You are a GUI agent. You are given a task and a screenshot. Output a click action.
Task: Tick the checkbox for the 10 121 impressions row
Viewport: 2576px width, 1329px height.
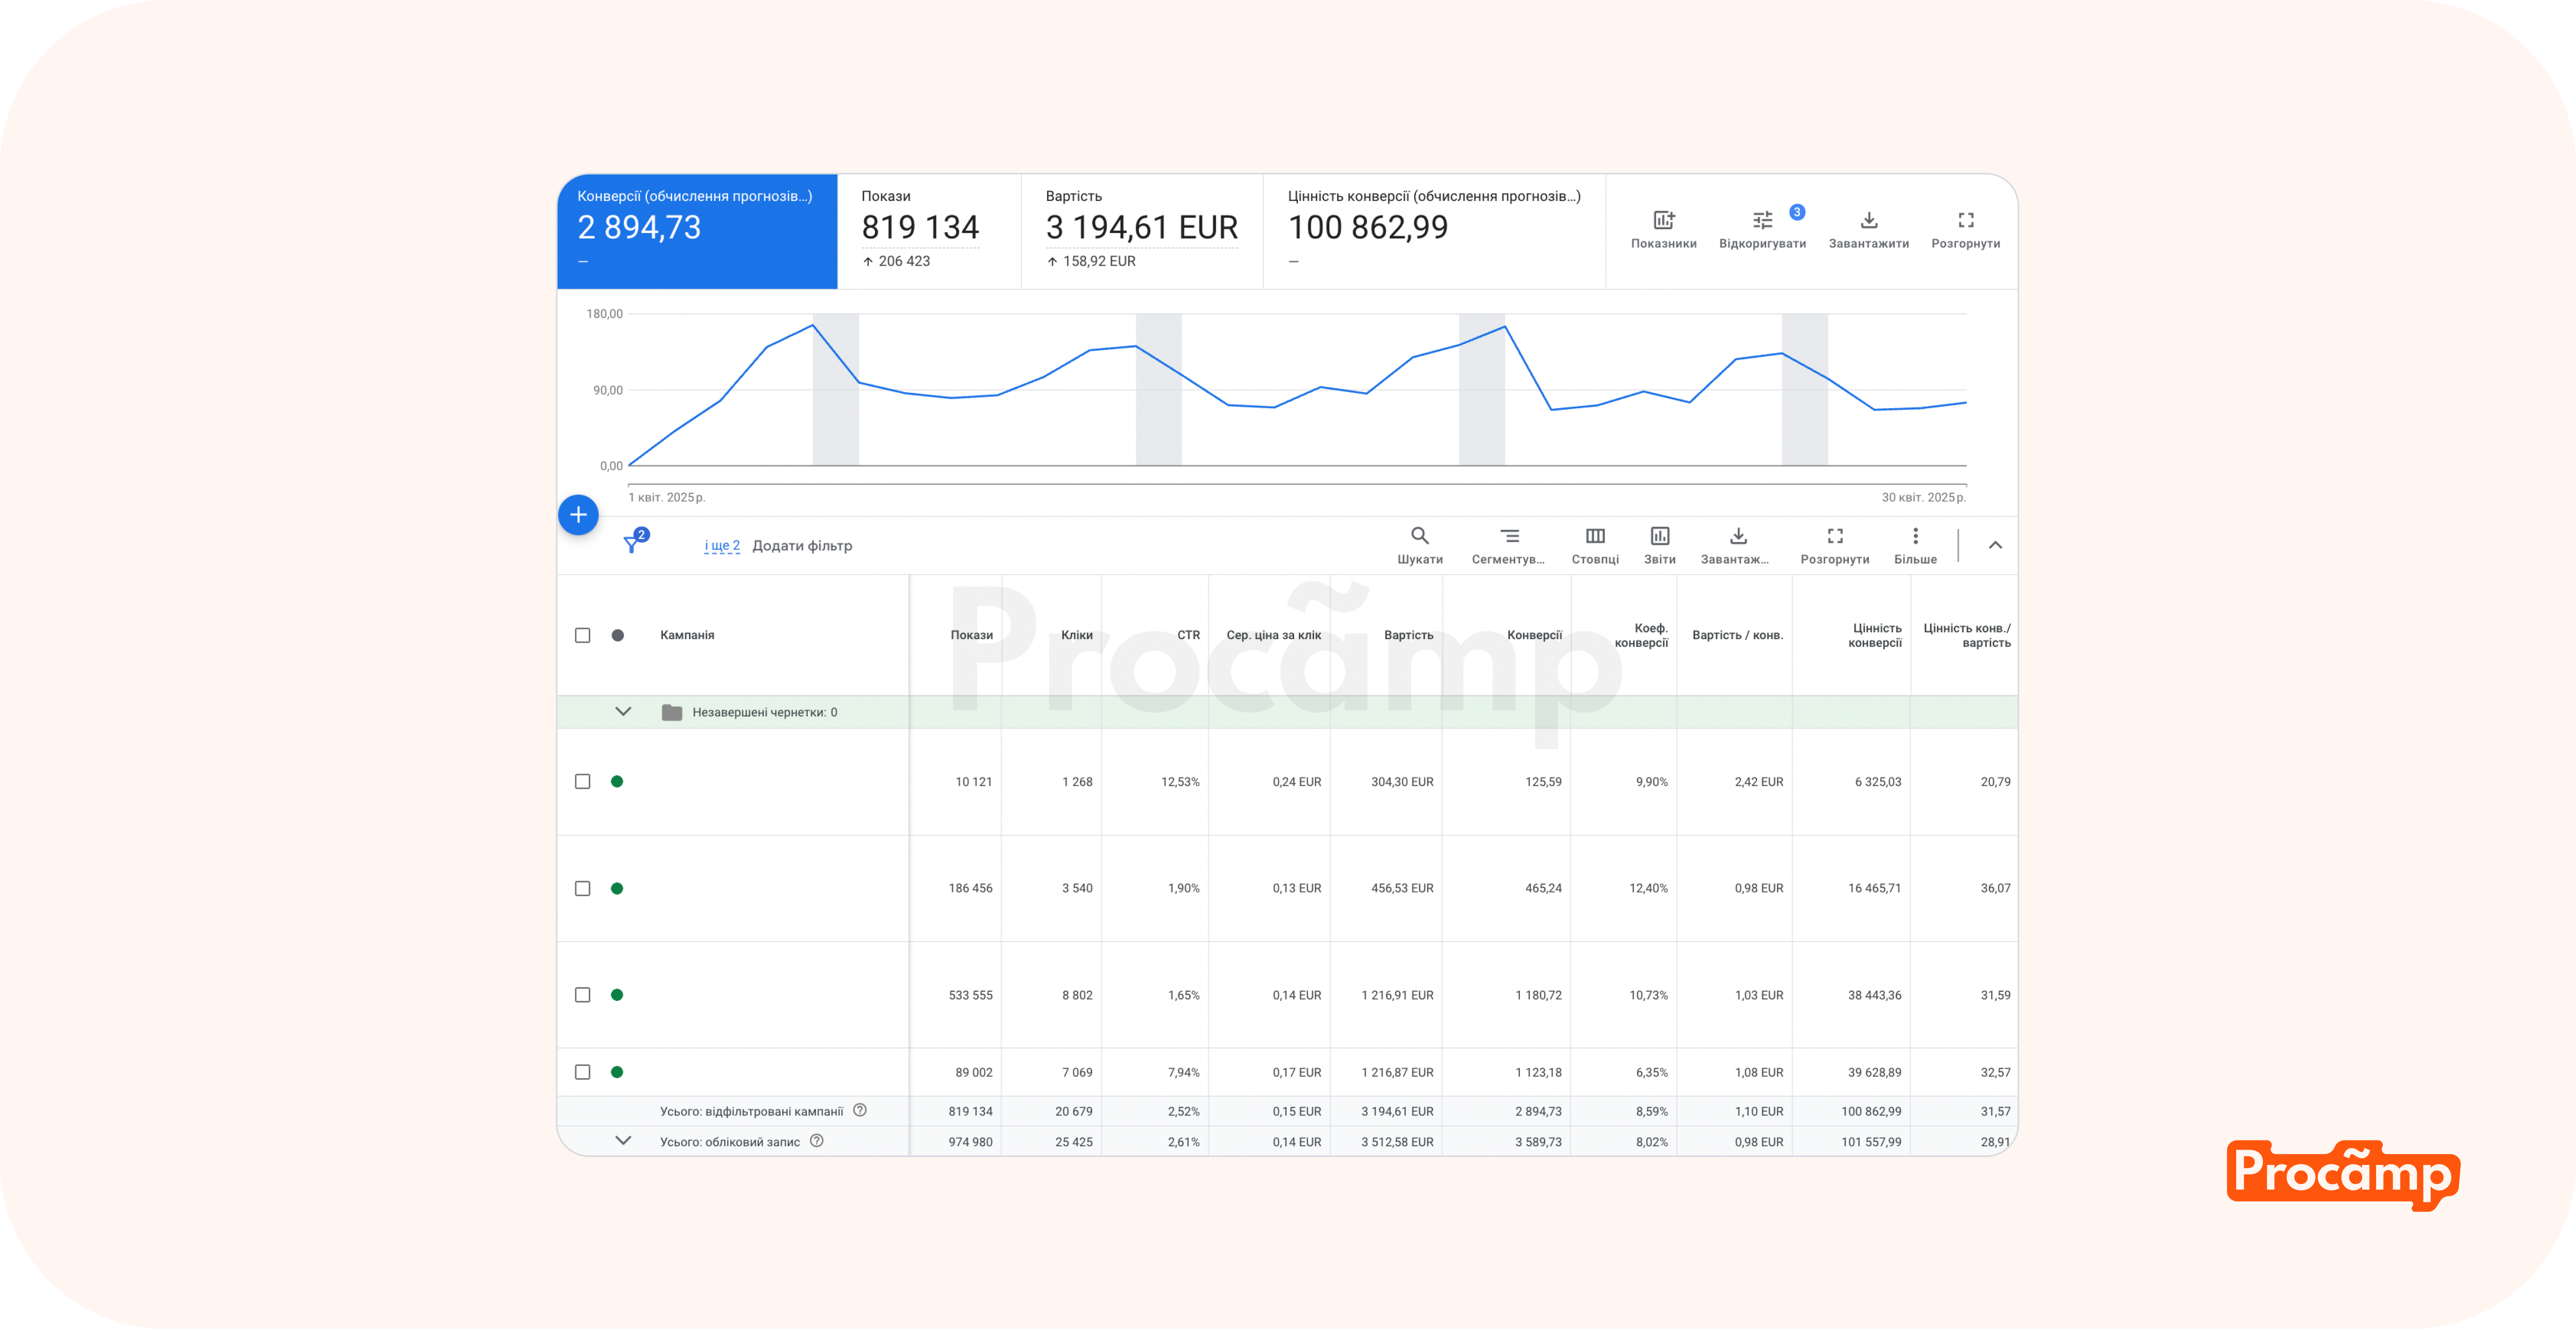583,782
